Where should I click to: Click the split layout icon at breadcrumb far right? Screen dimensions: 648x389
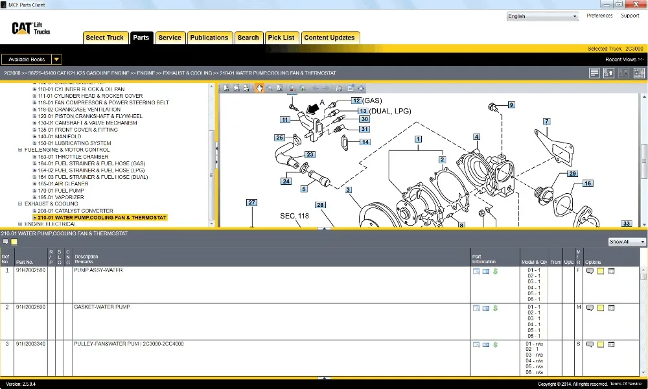[x=639, y=73]
